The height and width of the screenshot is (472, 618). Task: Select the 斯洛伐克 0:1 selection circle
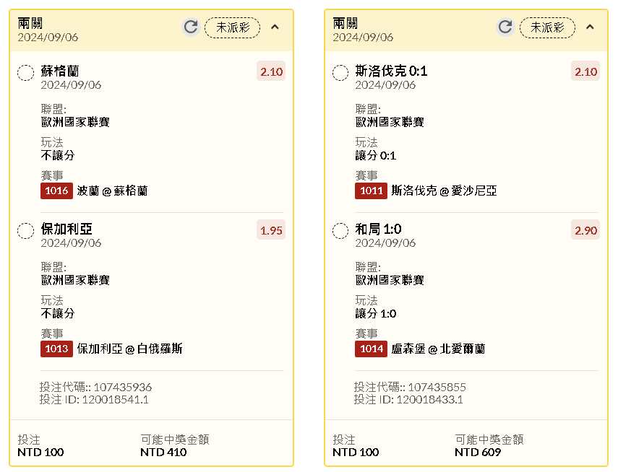point(340,72)
